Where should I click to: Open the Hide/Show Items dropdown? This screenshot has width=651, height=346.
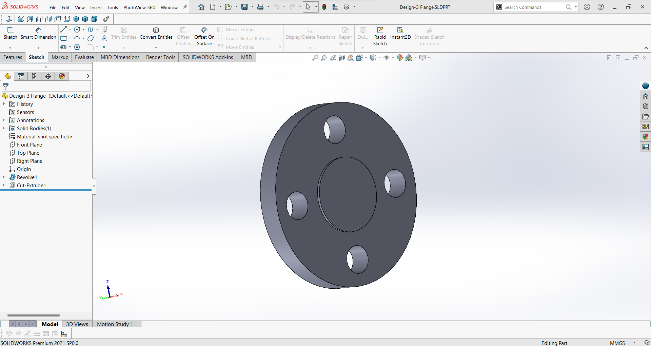click(x=393, y=58)
